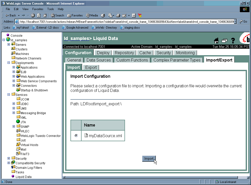The height and width of the screenshot is (185, 251).
Task: Switch to the Data Sources tab
Action: coord(98,60)
